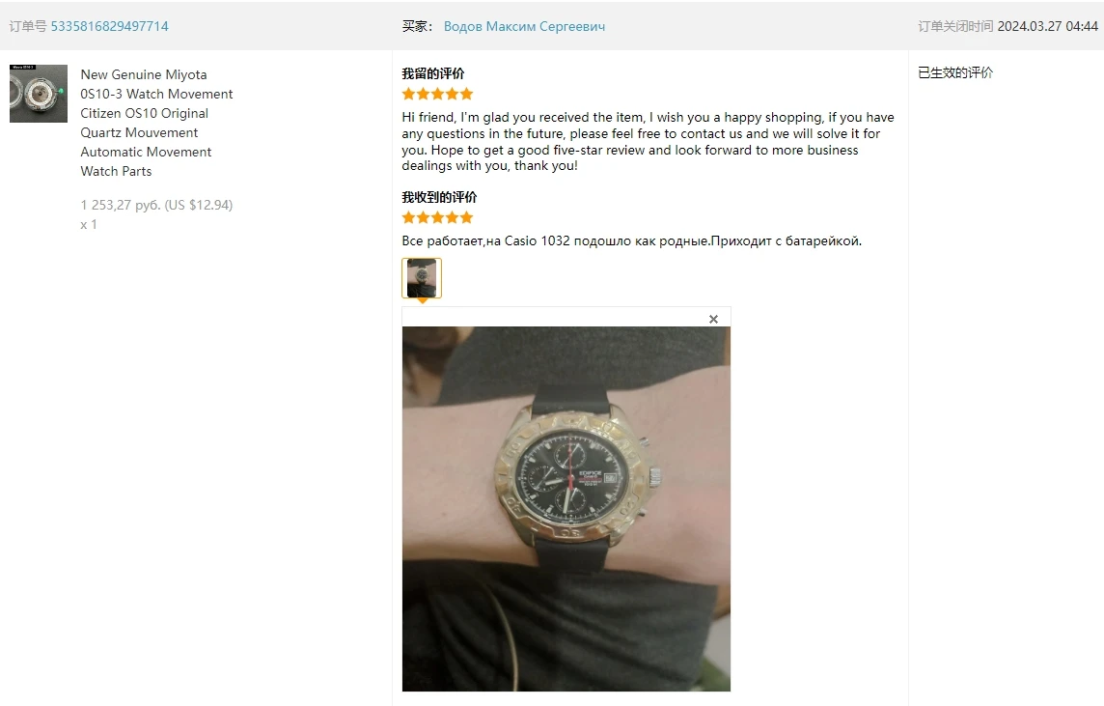Open the New Genuine Miyota 0S10-3 product title

(x=156, y=123)
